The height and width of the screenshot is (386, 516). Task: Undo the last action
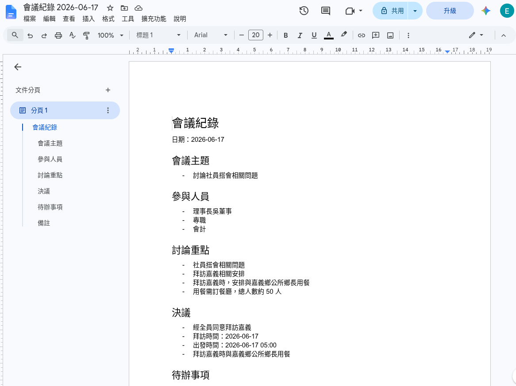point(30,35)
